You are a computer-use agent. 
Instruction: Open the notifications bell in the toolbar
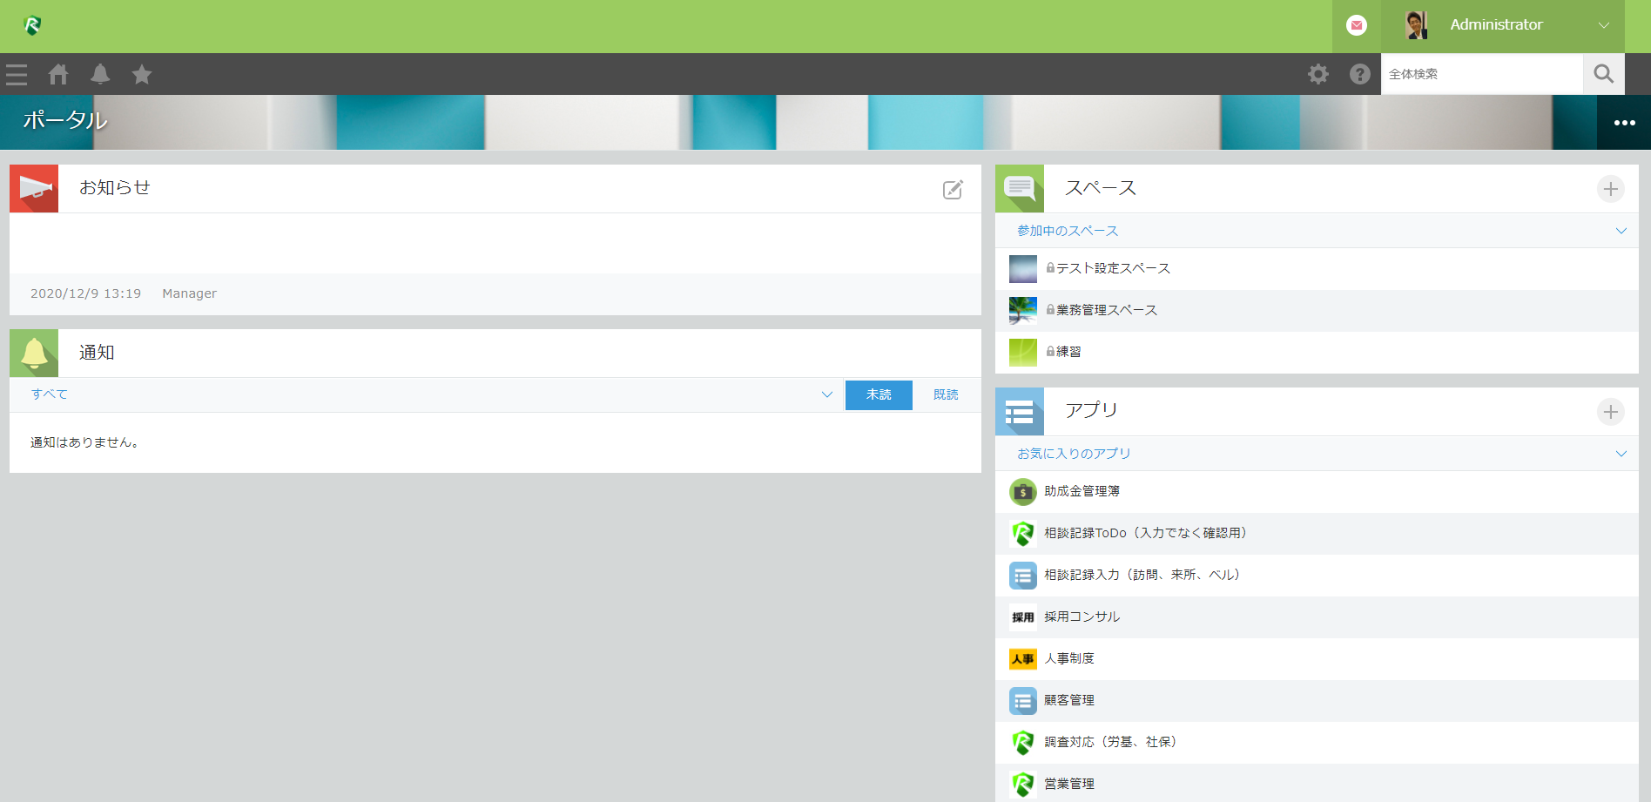(x=100, y=75)
